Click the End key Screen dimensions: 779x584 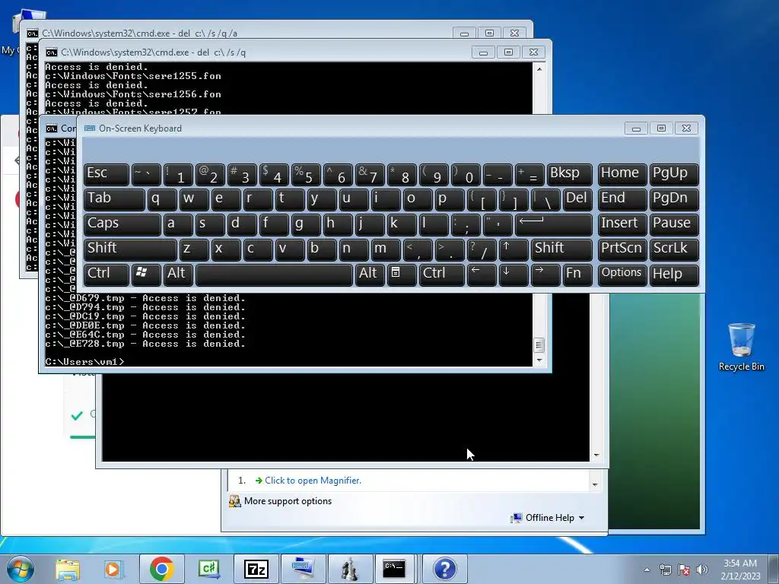(622, 199)
